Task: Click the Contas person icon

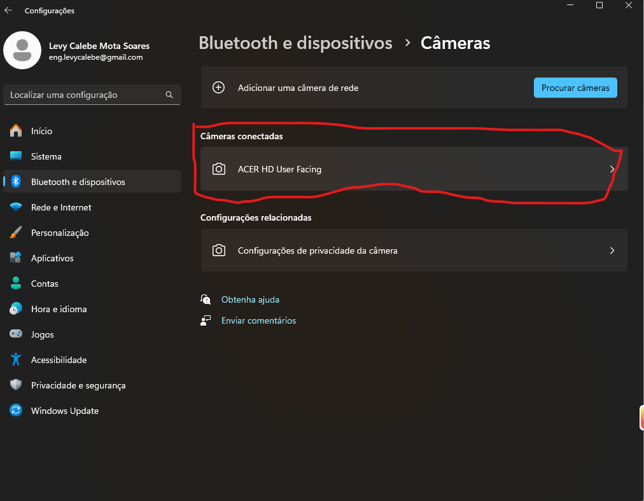Action: tap(16, 283)
